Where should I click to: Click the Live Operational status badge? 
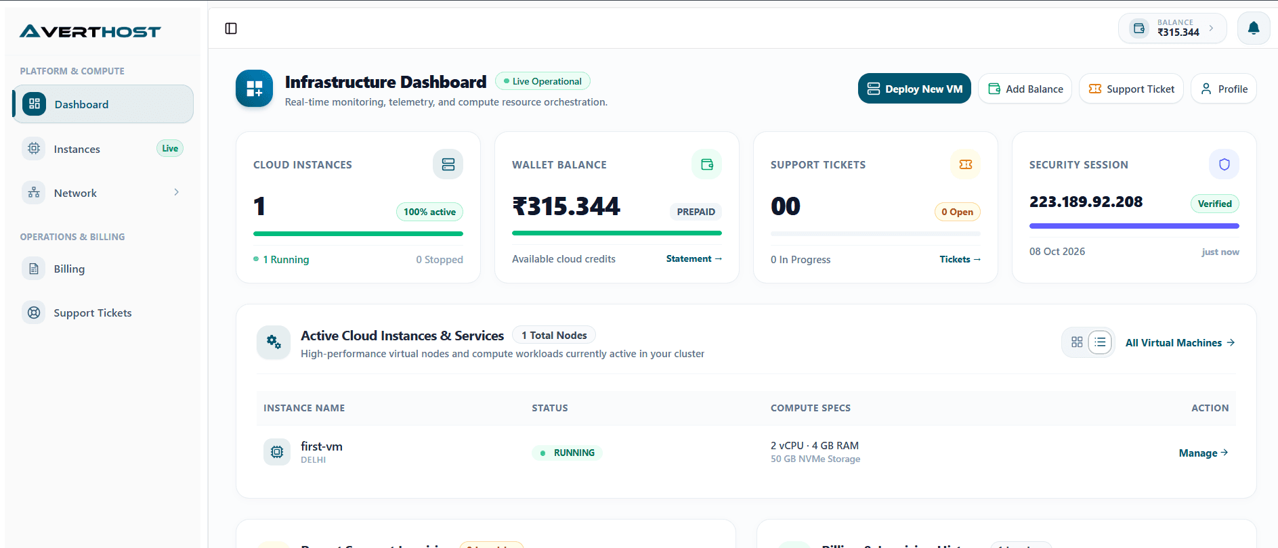tap(543, 81)
